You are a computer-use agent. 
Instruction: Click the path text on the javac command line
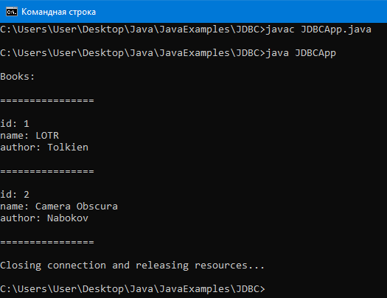pyautogui.click(x=133, y=30)
